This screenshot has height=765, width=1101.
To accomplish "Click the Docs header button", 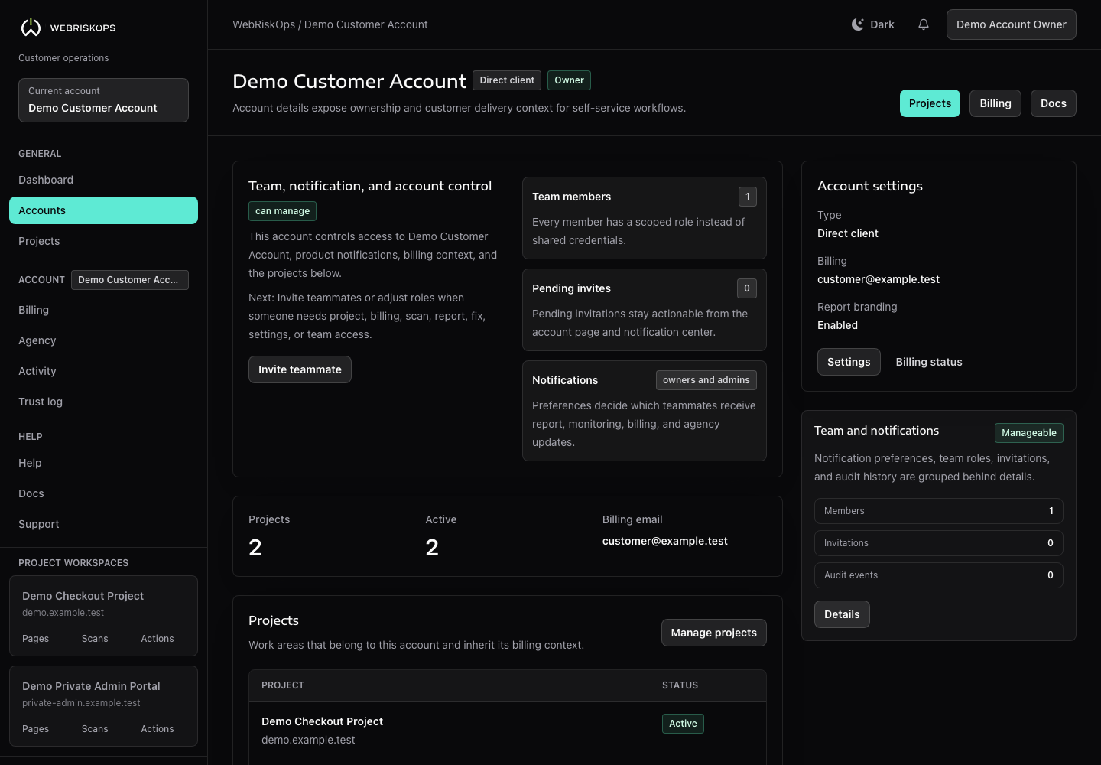I will (x=1053, y=103).
